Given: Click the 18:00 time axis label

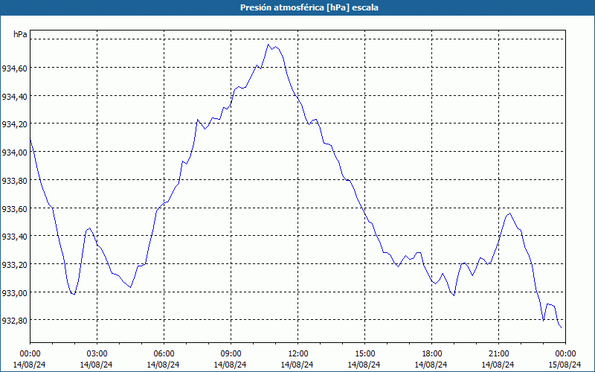Looking at the screenshot, I should coord(432,354).
